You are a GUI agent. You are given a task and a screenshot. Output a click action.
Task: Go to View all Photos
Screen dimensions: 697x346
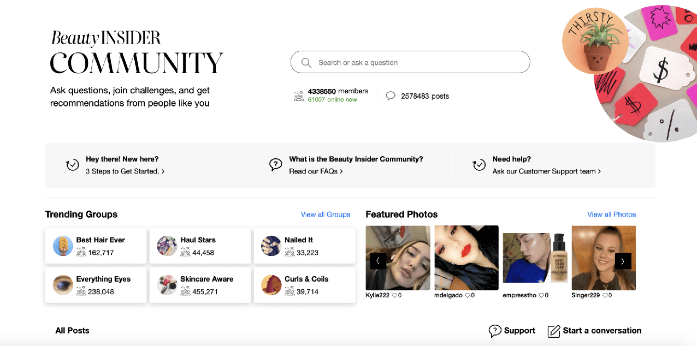pyautogui.click(x=611, y=214)
